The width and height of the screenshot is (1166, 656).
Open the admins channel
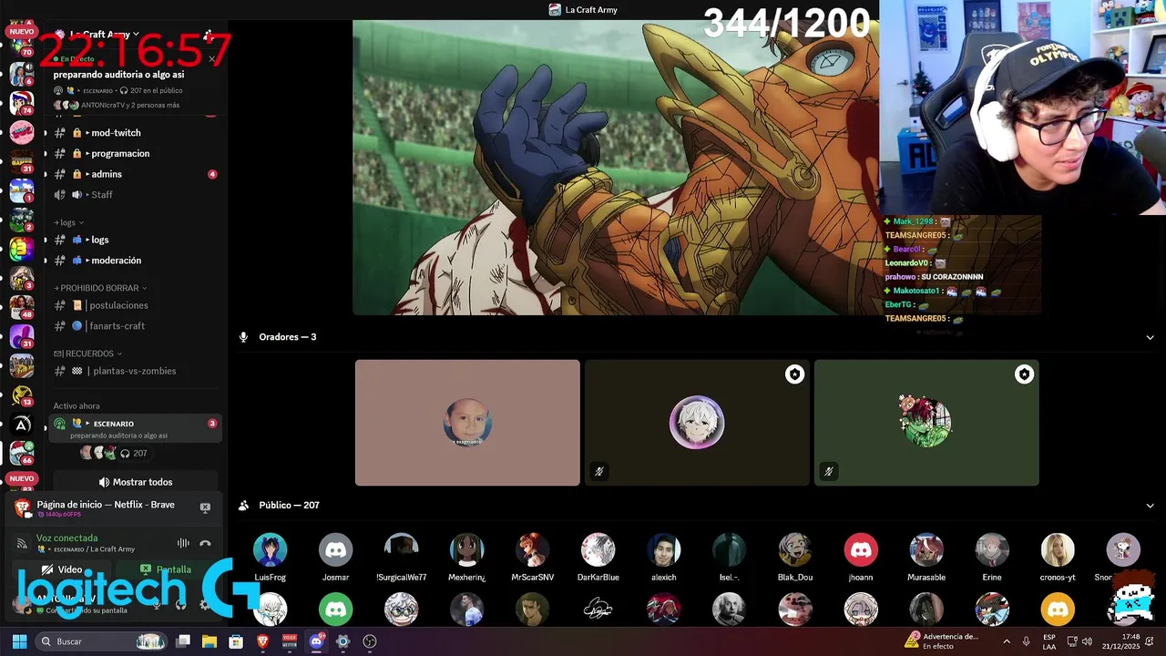107,174
